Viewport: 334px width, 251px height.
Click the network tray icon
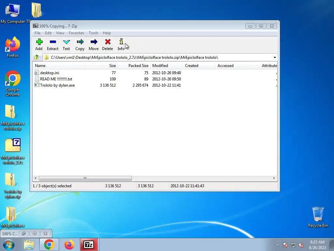(x=293, y=245)
